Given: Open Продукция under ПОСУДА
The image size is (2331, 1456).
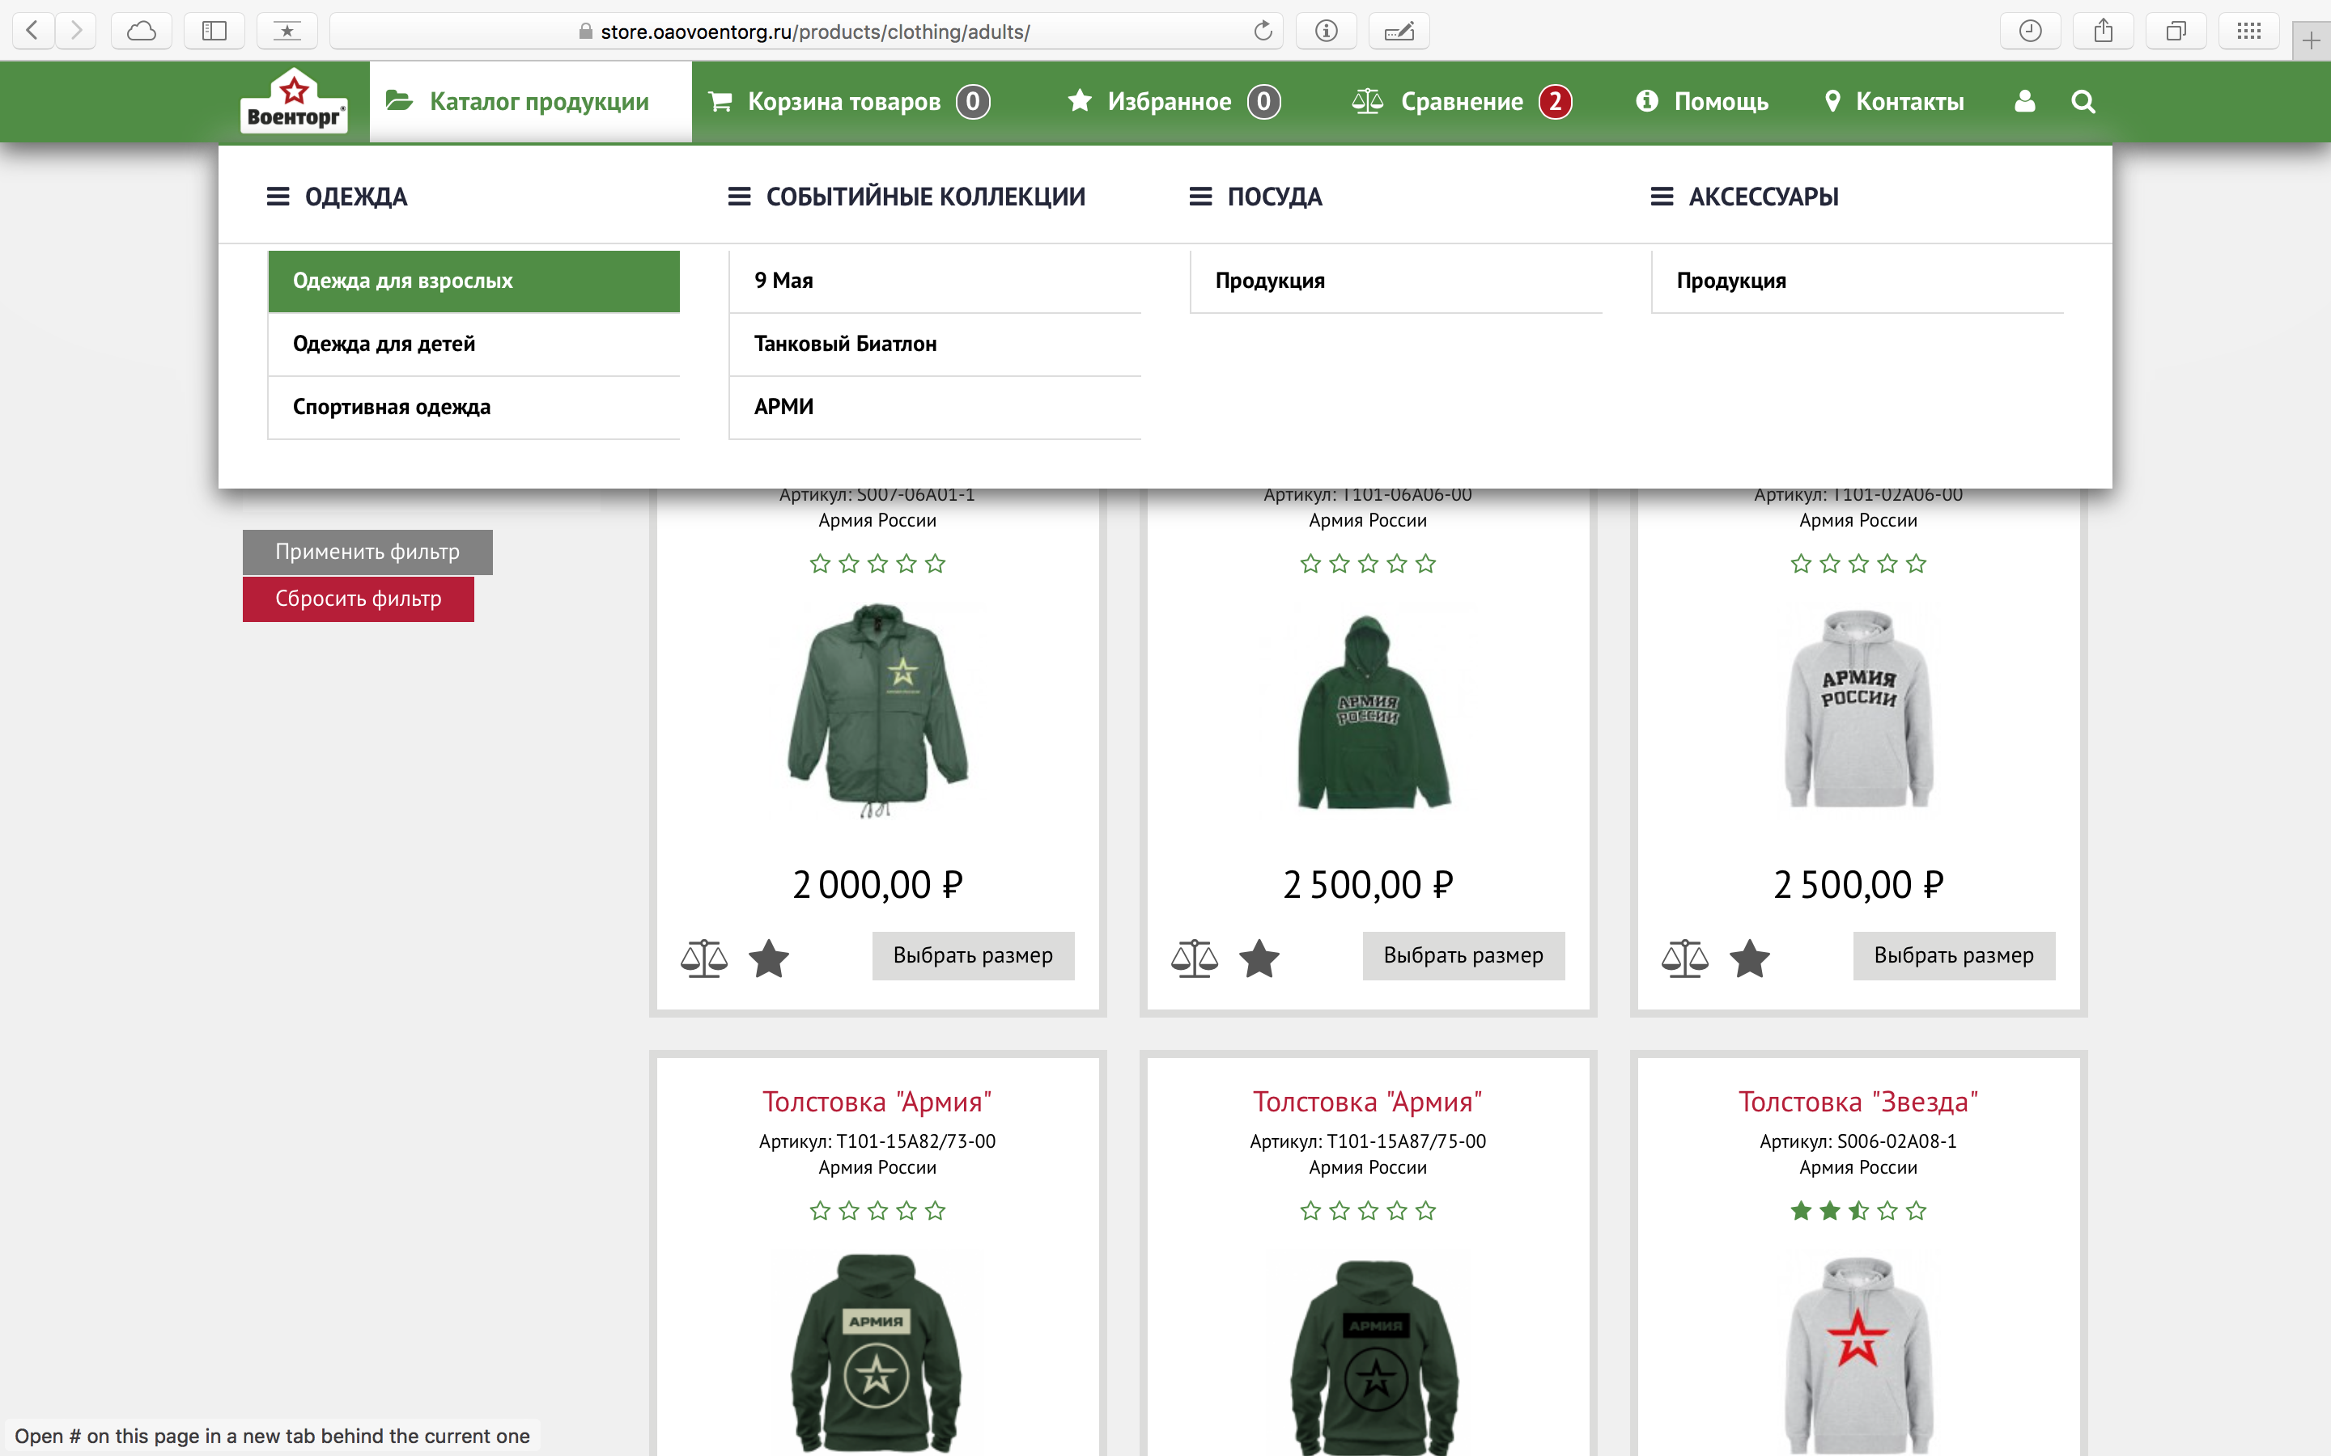Looking at the screenshot, I should pyautogui.click(x=1397, y=281).
